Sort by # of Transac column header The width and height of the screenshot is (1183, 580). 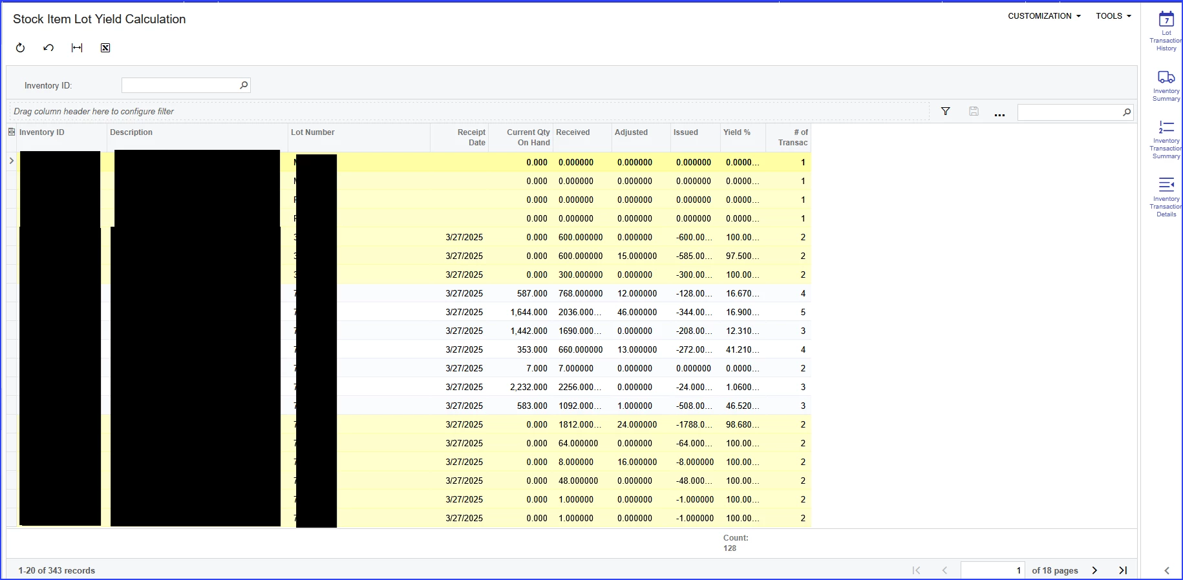point(789,138)
